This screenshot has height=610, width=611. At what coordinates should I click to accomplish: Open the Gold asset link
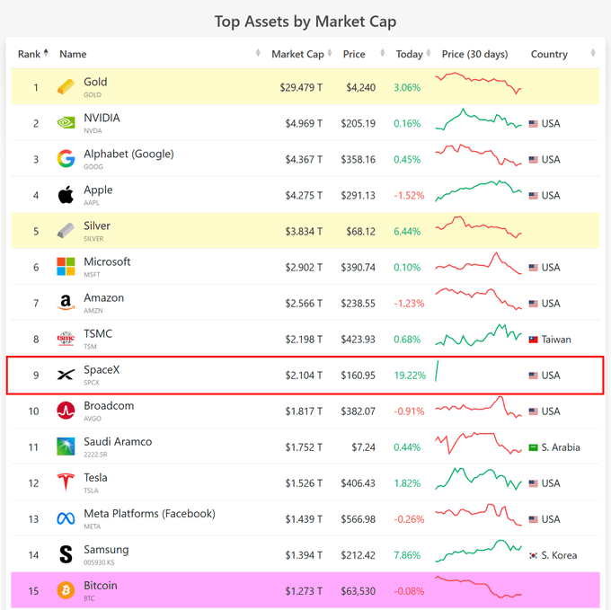tap(95, 82)
